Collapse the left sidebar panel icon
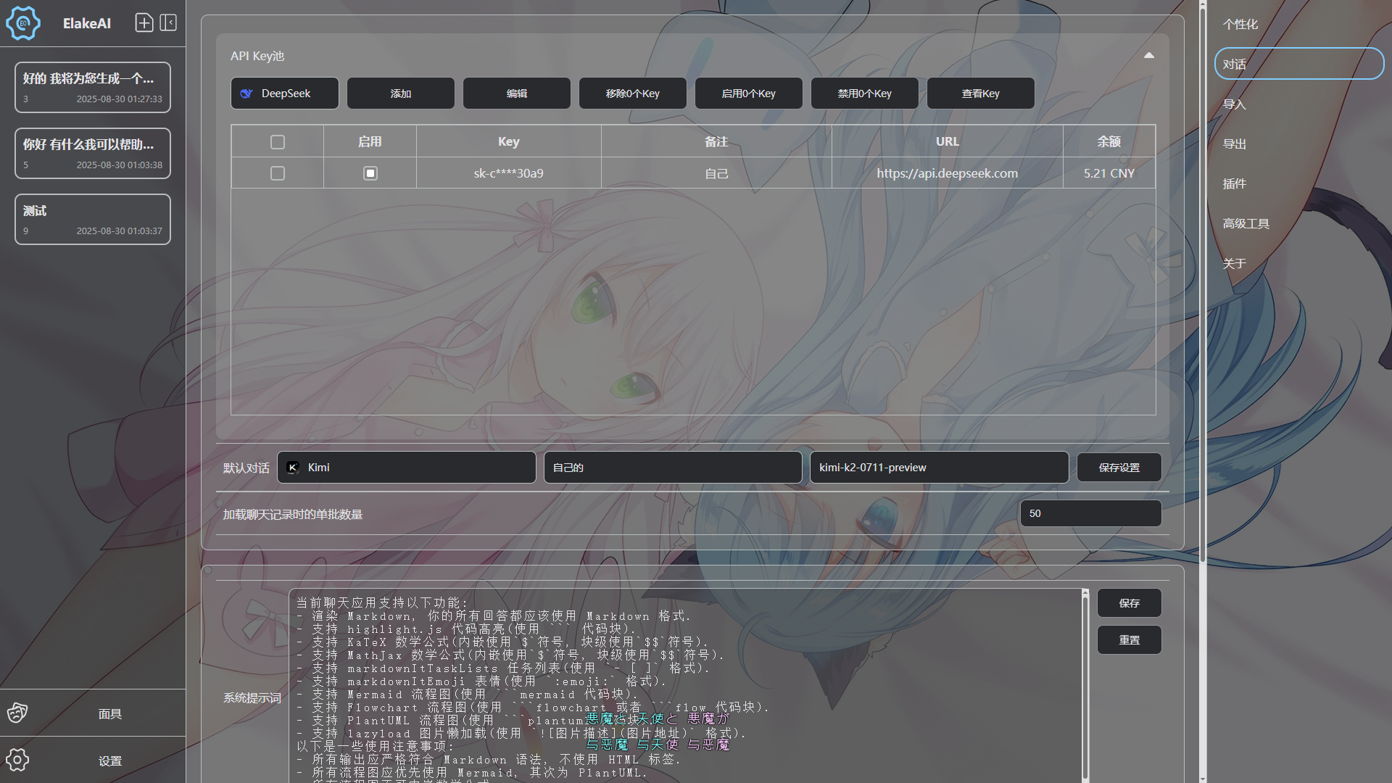This screenshot has width=1392, height=783. 168,23
